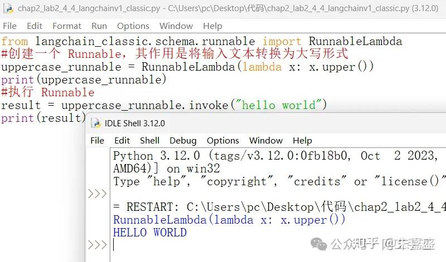The image size is (446, 262).
Task: Click the 'Python 3.12.0 (tags/v3.12.0' shell banner line
Action: pos(275,156)
